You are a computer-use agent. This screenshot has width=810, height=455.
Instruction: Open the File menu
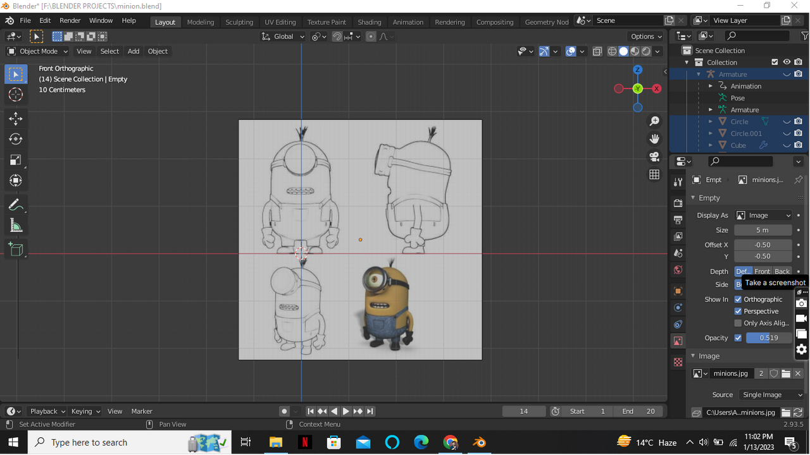(x=25, y=21)
